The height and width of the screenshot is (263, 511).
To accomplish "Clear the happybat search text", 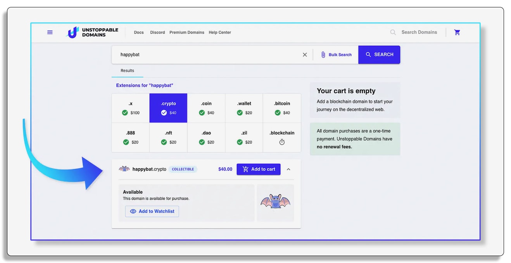I will (x=305, y=55).
